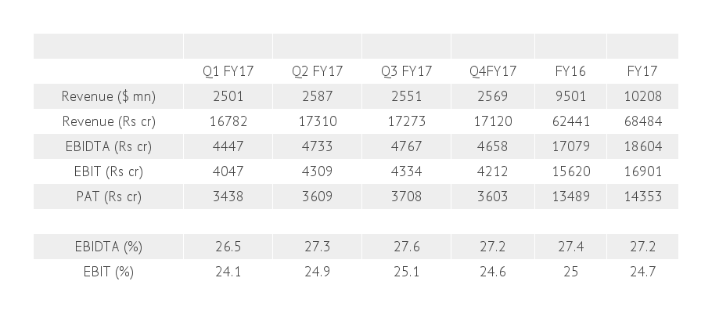The width and height of the screenshot is (712, 321).
Task: Click the Q1 FY17 revenue value 2501
Action: tap(228, 96)
